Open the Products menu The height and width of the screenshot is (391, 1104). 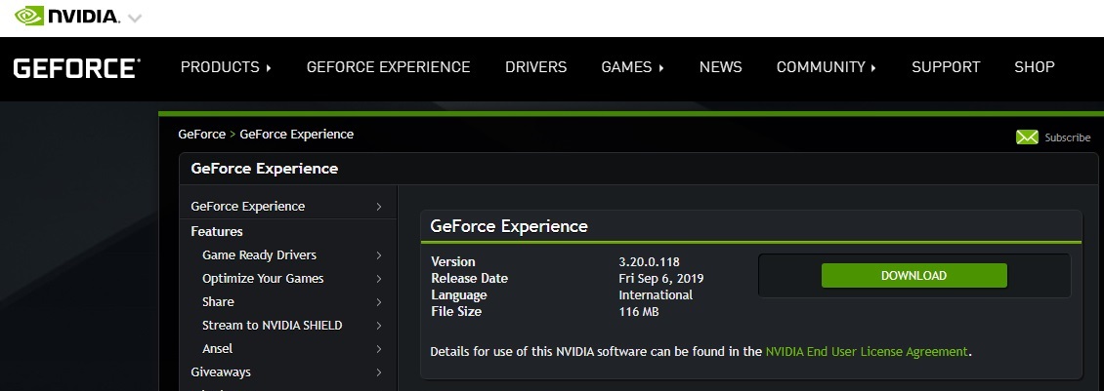coord(226,67)
